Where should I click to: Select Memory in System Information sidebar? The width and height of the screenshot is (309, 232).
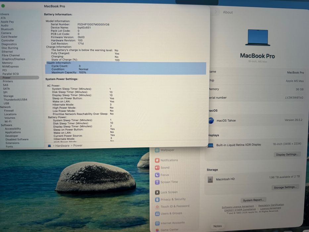7,63
